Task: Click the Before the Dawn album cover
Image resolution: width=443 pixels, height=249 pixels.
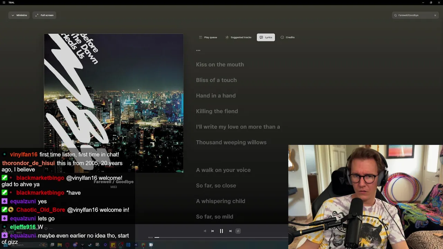Action: pos(114,103)
